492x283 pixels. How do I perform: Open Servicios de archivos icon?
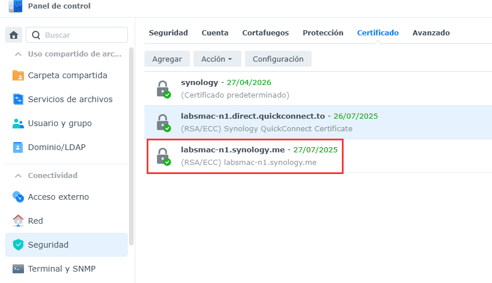(x=18, y=99)
